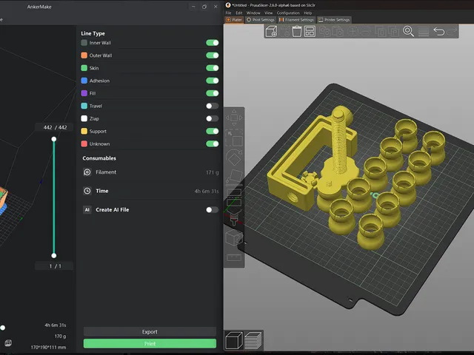Switch to the Print Settings tab

coord(260,20)
